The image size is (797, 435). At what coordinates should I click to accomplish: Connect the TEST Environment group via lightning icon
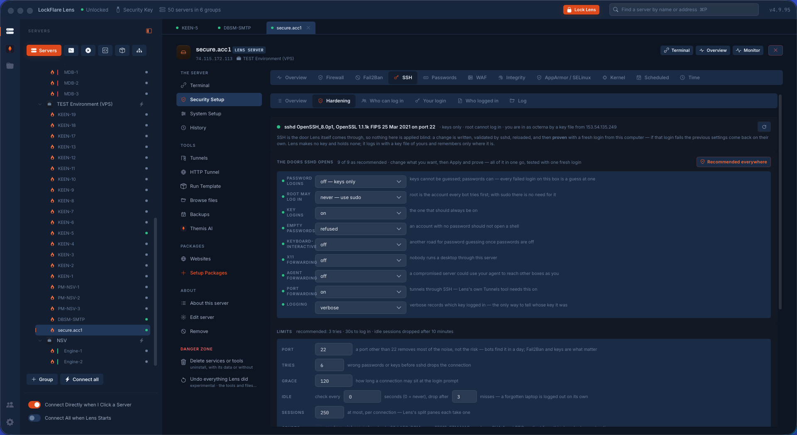point(142,104)
